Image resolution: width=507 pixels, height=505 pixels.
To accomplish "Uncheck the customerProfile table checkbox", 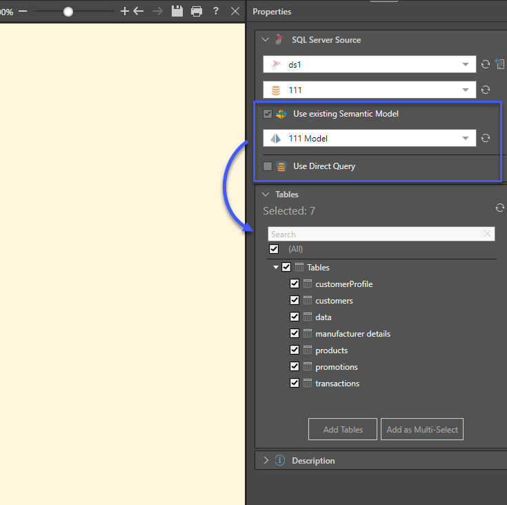I will [x=295, y=284].
